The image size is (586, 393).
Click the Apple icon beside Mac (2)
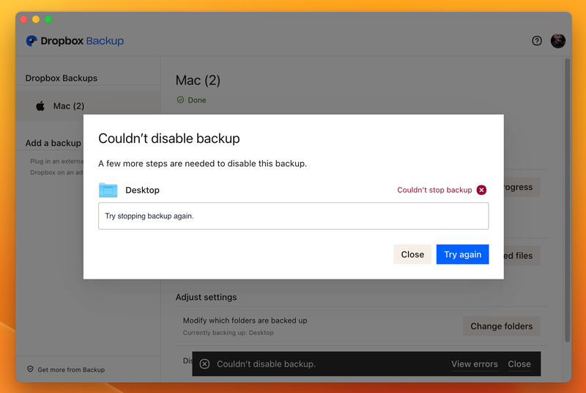pyautogui.click(x=40, y=106)
